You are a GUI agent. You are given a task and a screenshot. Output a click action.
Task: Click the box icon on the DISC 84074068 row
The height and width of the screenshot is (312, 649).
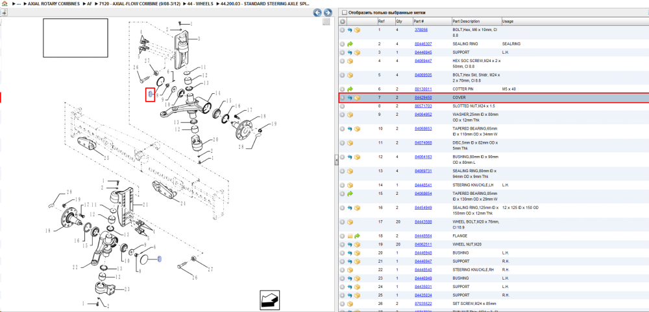coord(350,143)
